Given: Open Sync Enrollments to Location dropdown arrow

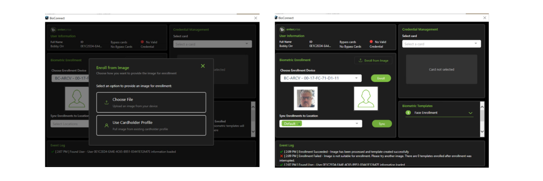Looking at the screenshot, I should 357,124.
